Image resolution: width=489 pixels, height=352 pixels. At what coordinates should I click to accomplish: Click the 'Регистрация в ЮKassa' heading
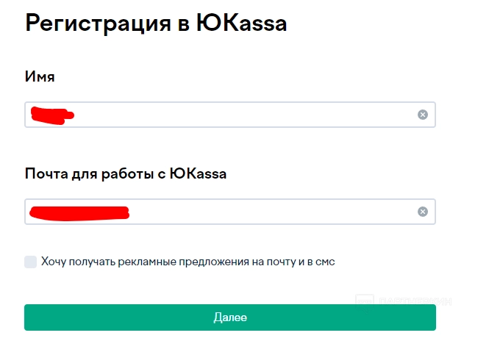pos(156,23)
